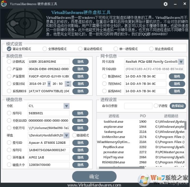Open the 分区 C:\ partition dropdown
This screenshot has width=190, height=187.
coord(66,106)
